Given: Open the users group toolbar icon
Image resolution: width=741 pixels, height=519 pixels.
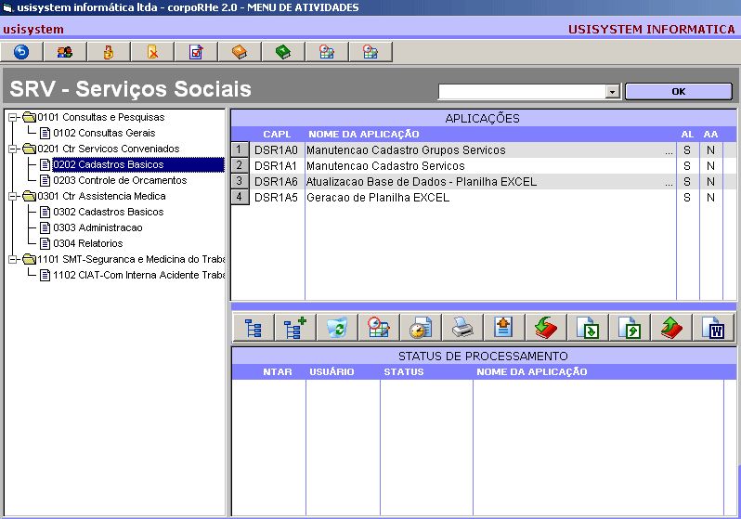Looking at the screenshot, I should pyautogui.click(x=65, y=51).
